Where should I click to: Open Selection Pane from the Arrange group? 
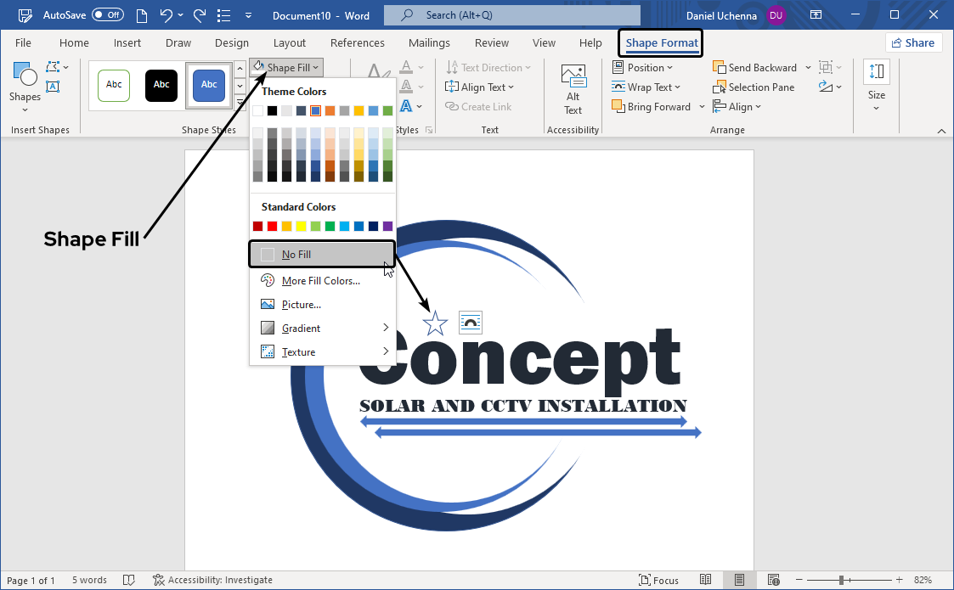tap(754, 87)
